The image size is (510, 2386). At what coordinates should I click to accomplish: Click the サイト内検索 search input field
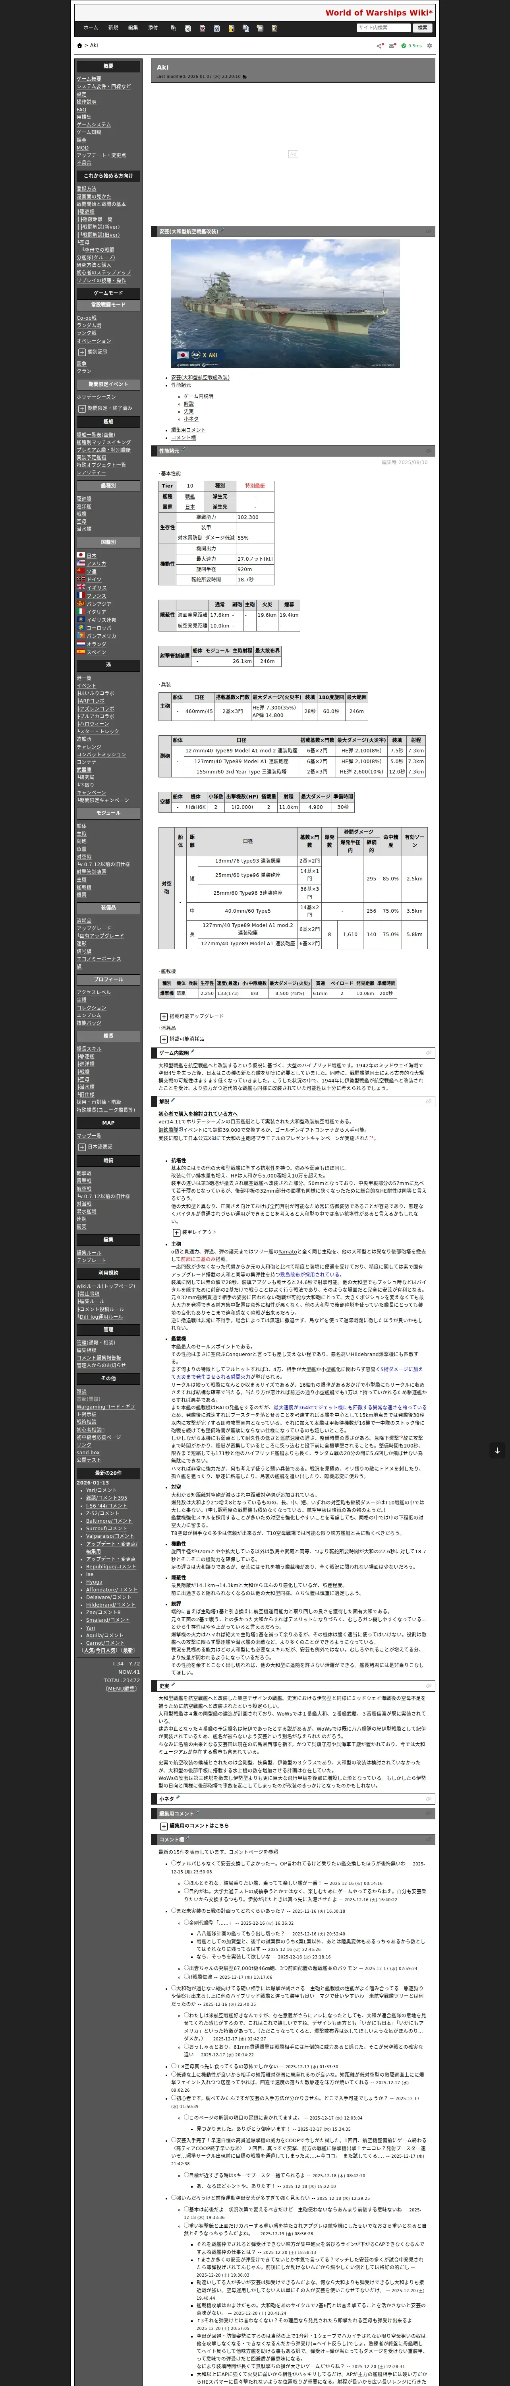point(383,28)
